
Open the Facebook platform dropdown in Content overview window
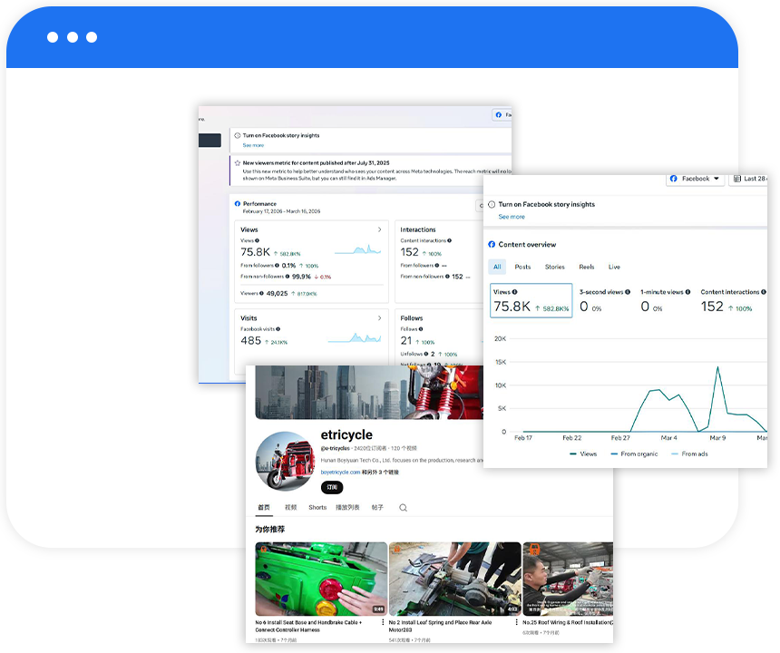(x=695, y=179)
